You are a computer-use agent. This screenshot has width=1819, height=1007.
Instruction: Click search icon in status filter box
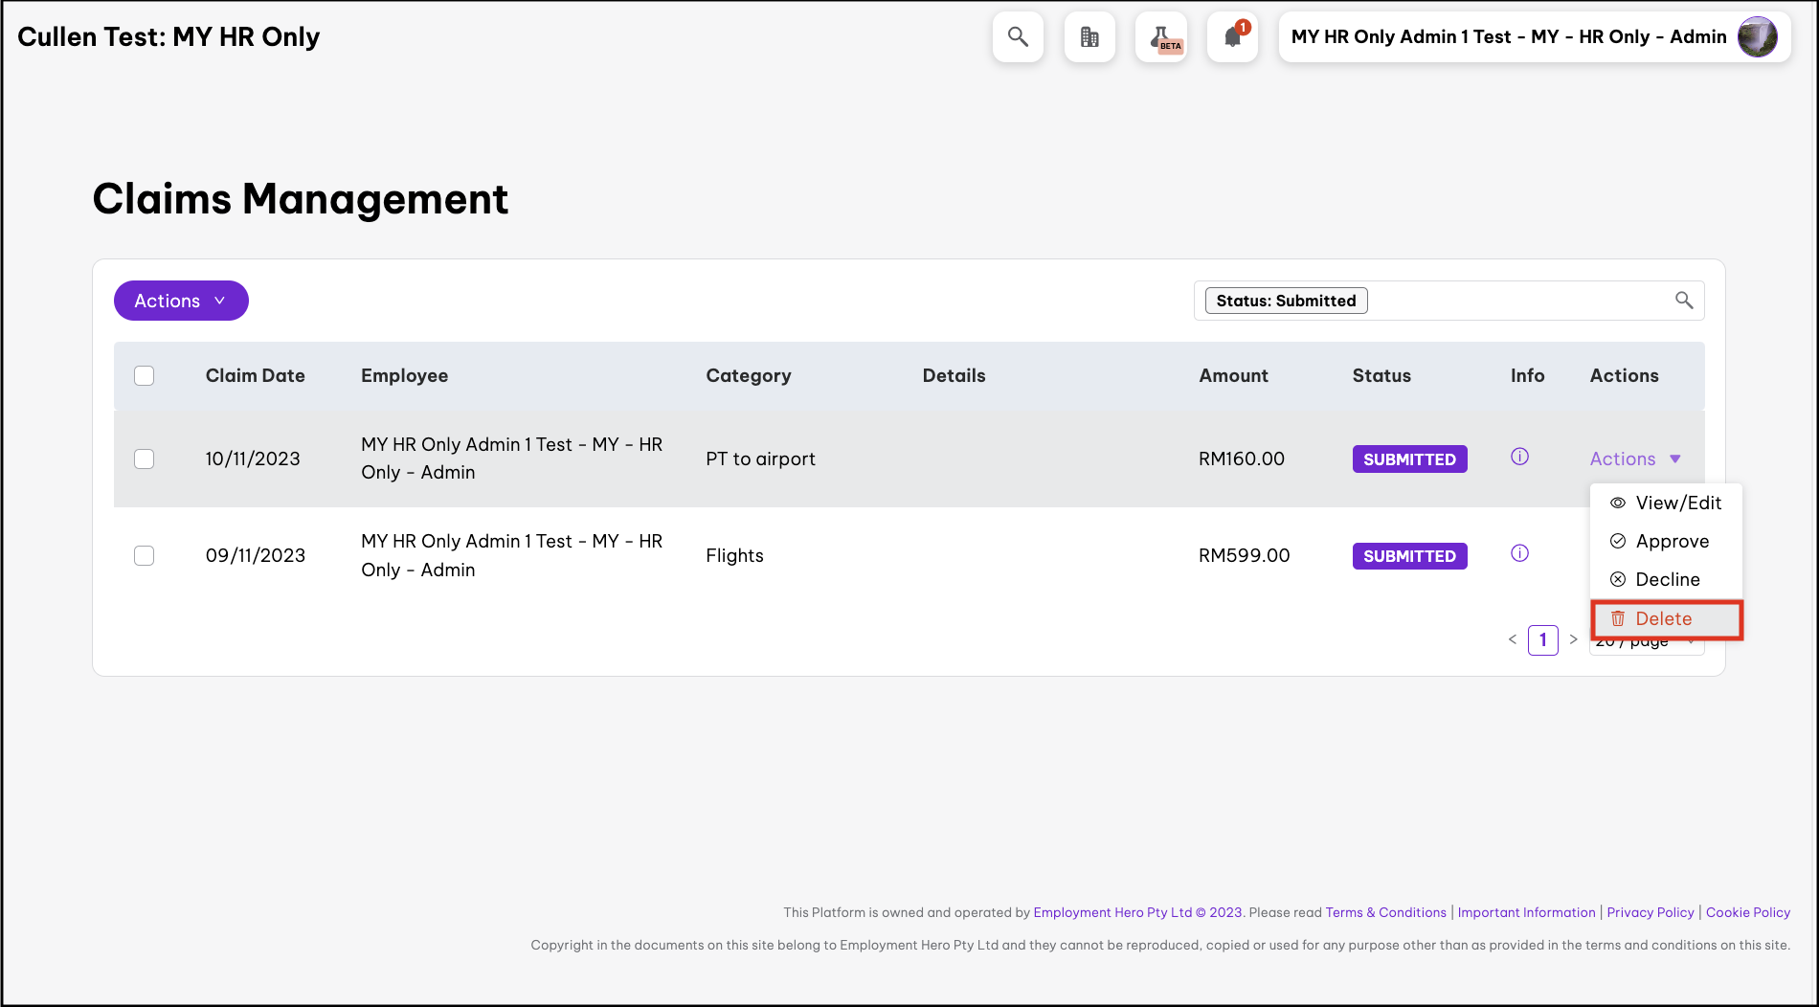1684,301
